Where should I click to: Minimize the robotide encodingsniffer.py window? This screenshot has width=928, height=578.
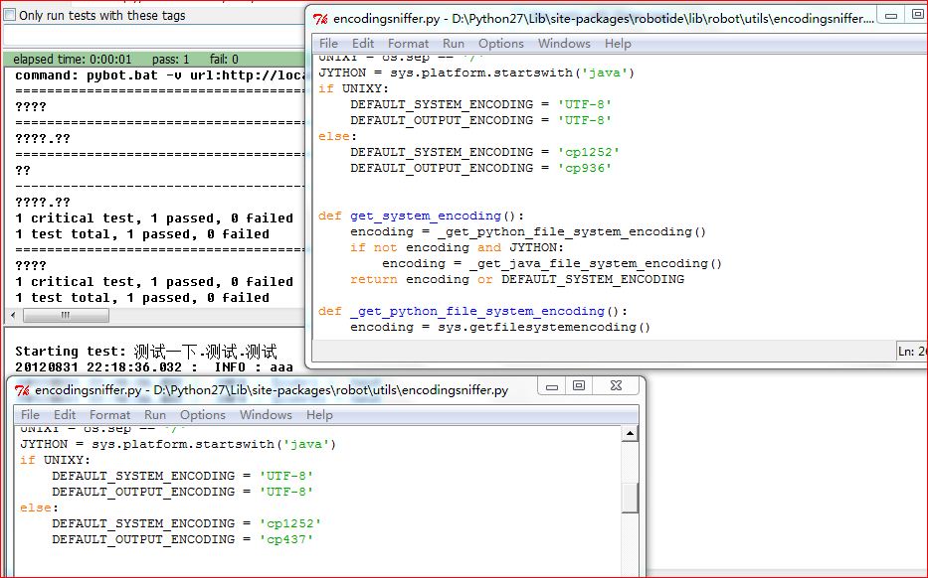(892, 14)
